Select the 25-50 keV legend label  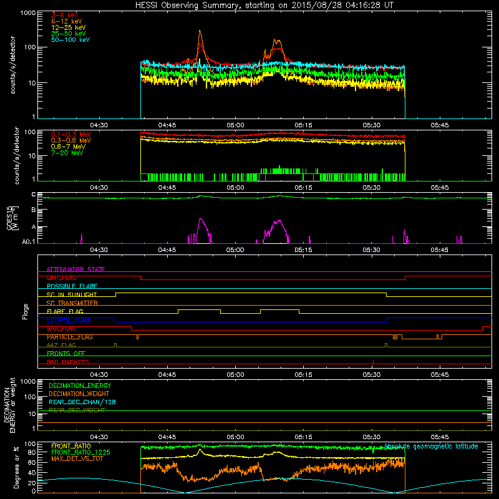pyautogui.click(x=69, y=34)
